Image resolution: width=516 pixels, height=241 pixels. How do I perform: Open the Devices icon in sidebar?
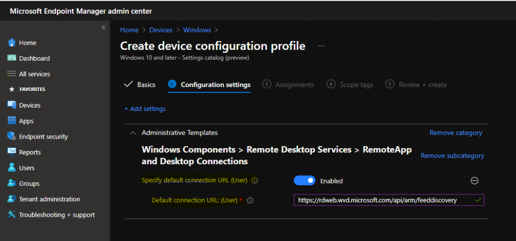click(12, 105)
